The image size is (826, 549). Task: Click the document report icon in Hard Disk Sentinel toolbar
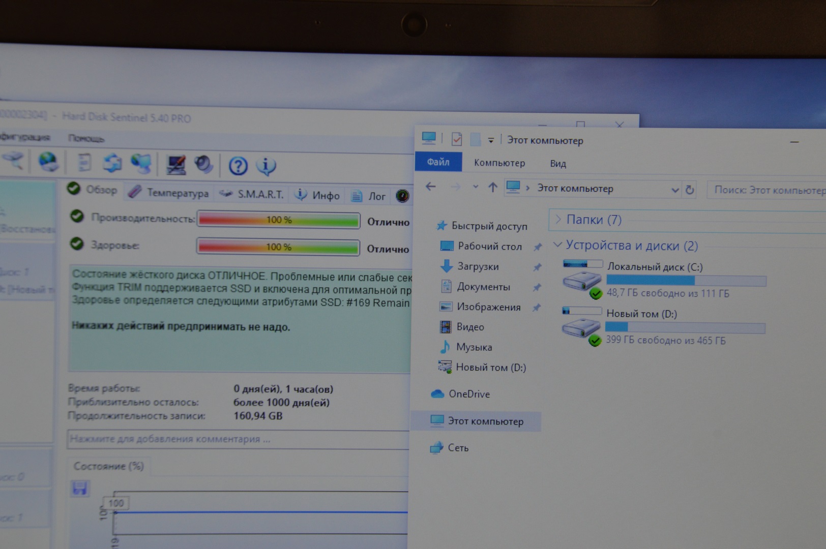pos(84,163)
